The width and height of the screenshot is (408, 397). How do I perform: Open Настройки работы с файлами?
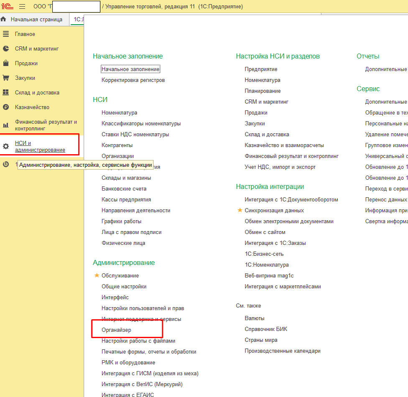pyautogui.click(x=138, y=341)
